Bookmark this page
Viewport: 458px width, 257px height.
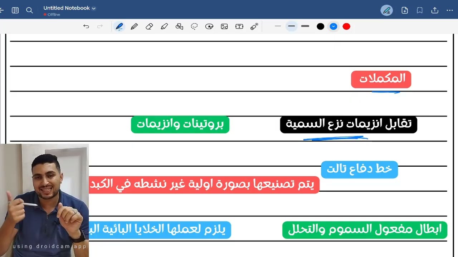420,10
